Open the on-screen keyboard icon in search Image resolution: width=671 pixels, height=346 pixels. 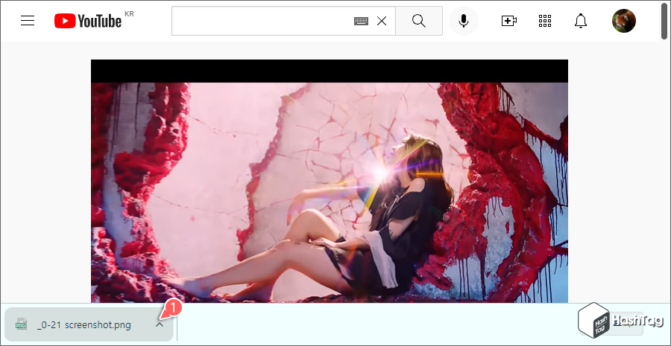(361, 21)
